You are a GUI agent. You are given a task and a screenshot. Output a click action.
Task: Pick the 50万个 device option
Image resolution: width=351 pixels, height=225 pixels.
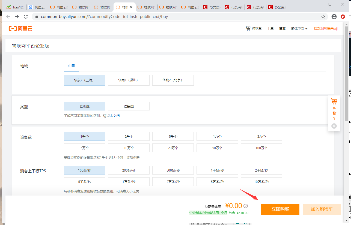(x=217, y=148)
